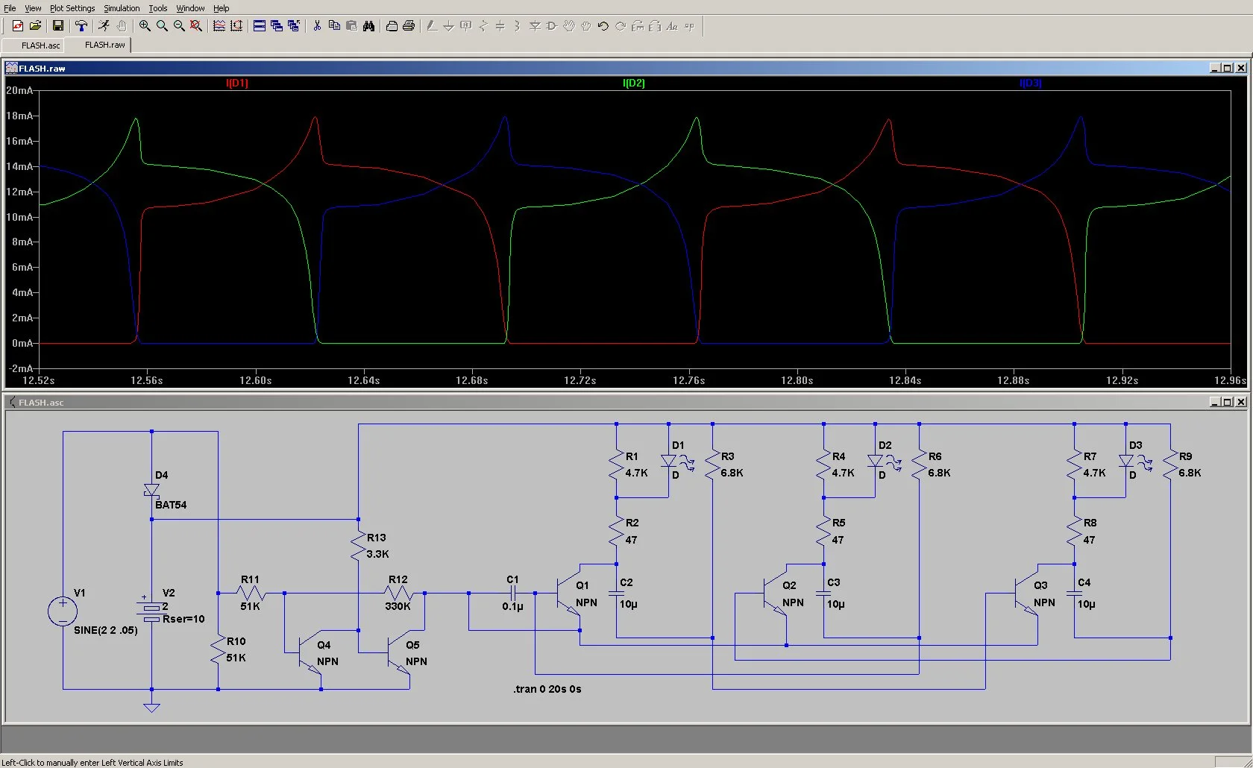The image size is (1253, 768).
Task: Click the Zoom Out magnifier icon
Action: [x=179, y=26]
